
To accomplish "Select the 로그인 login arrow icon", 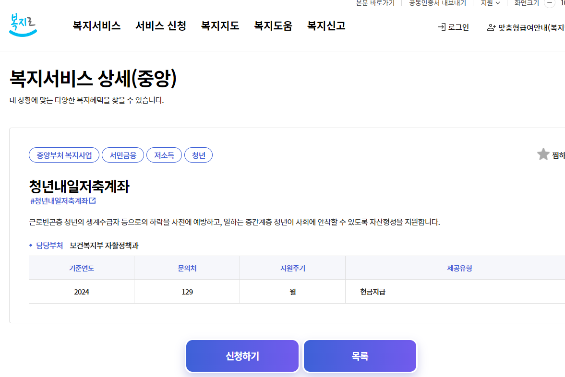I will [x=442, y=27].
